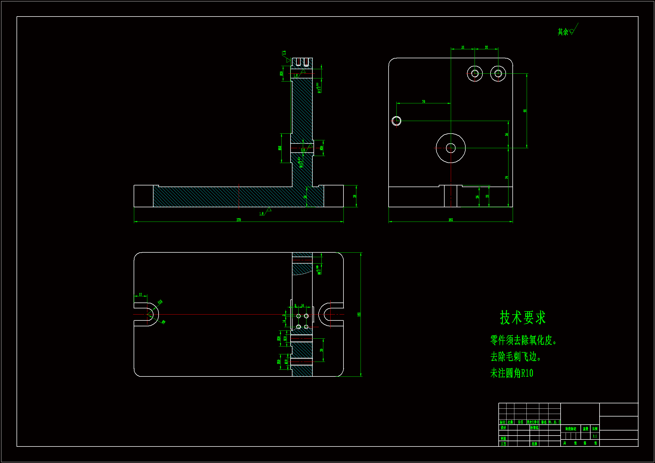Image resolution: width=655 pixels, height=463 pixels.
Task: Select the top-right counterbored hole circle
Action: [x=498, y=74]
